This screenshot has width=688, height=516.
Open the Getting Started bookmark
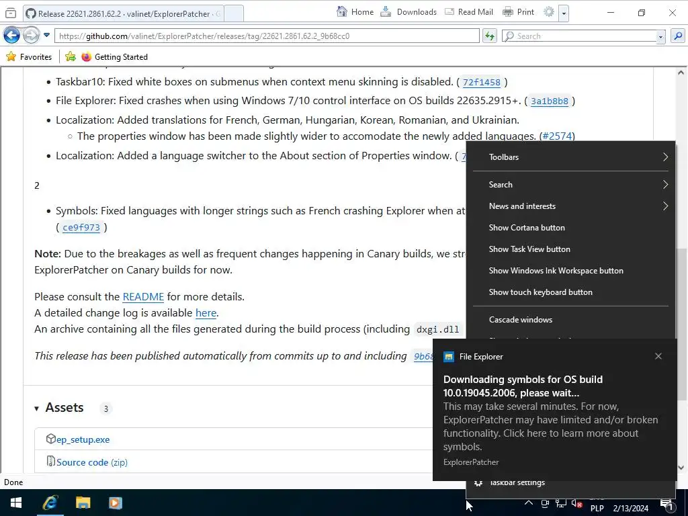point(114,56)
